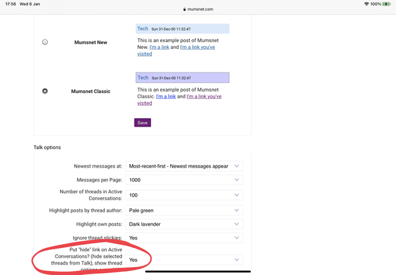Click the Mumsnet New label
Screen dimensions: 396x275
click(90, 42)
